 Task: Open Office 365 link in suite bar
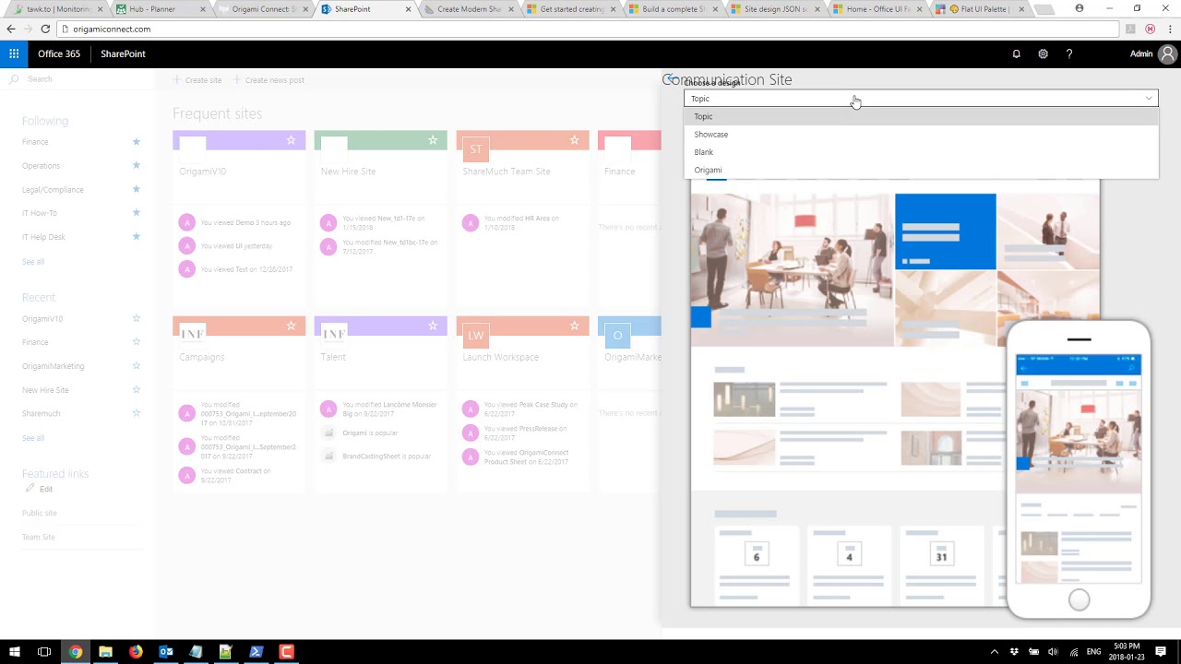(59, 53)
